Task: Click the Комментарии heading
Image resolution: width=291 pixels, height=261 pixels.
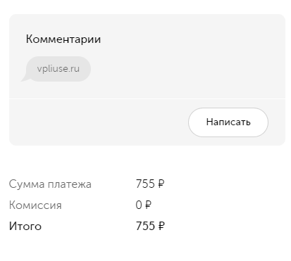Action: tap(63, 39)
